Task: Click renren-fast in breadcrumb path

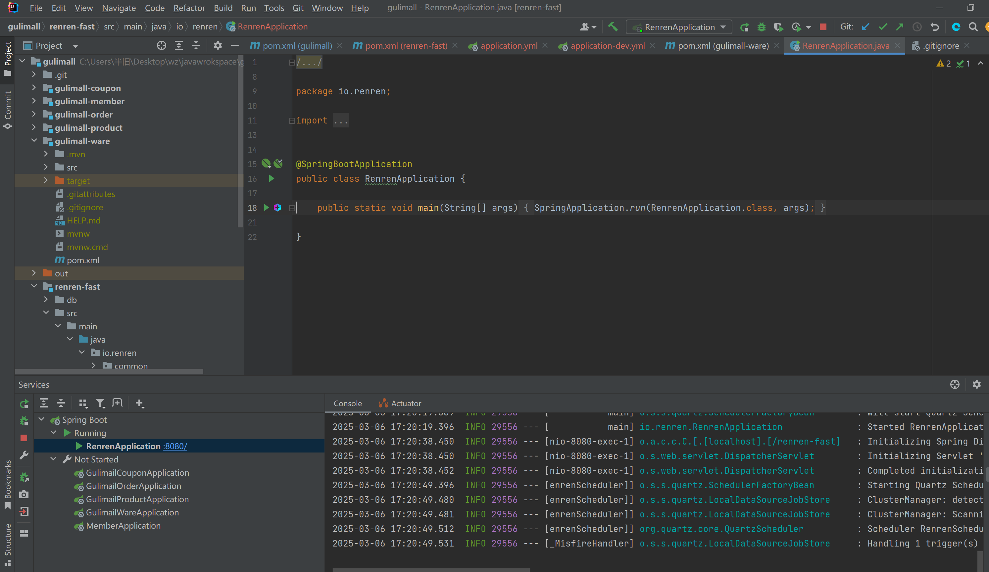Action: click(x=72, y=27)
